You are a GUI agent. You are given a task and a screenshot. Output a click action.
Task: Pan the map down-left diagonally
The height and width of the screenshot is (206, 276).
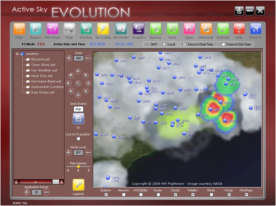[71, 91]
